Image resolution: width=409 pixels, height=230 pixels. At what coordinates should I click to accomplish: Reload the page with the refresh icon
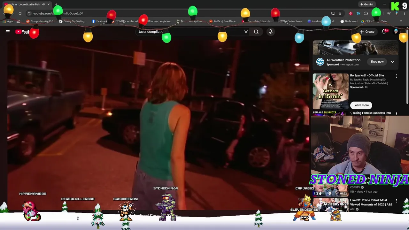pyautogui.click(x=20, y=13)
